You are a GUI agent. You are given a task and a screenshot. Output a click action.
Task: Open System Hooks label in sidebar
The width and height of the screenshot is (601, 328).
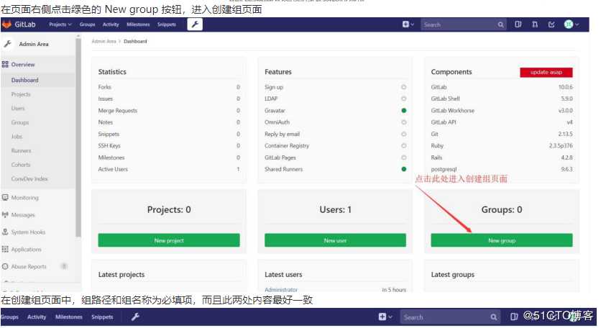point(28,232)
